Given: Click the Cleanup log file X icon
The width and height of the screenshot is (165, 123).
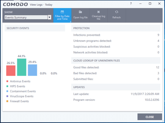Looking at the screenshot, I should pos(98,12).
